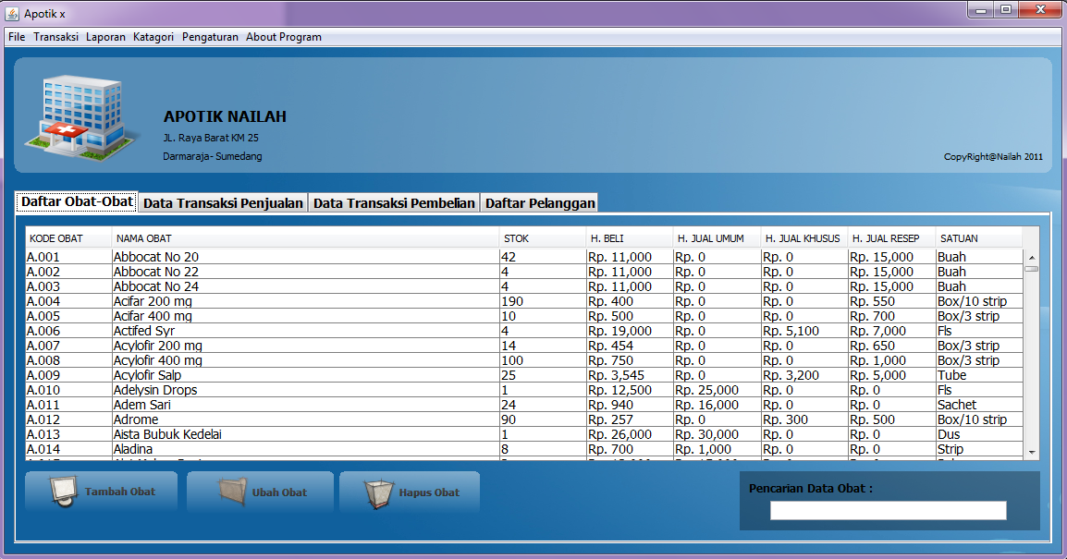The width and height of the screenshot is (1067, 559).
Task: Click the H. JUAL KHUSUS column header
Action: pos(804,238)
